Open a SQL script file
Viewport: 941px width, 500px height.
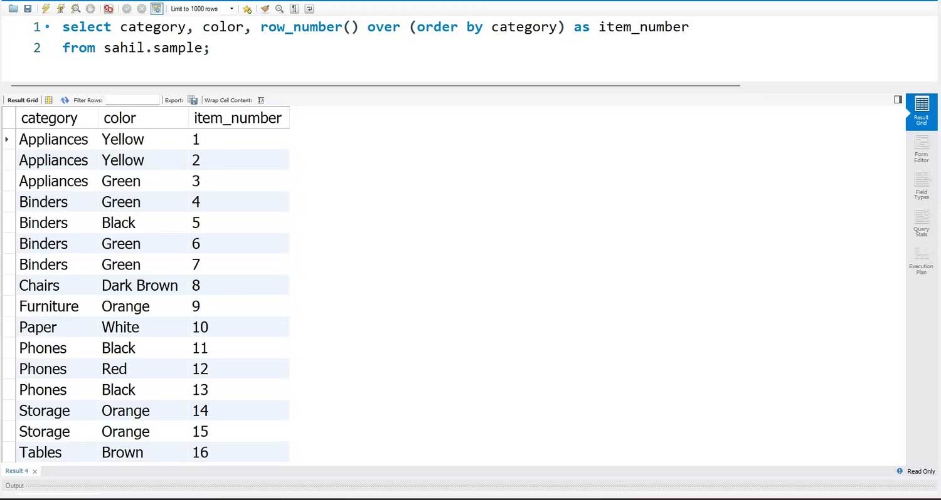click(x=13, y=8)
